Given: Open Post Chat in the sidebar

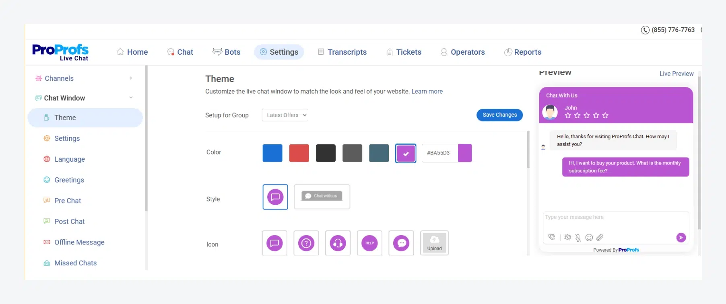Looking at the screenshot, I should click(x=69, y=222).
